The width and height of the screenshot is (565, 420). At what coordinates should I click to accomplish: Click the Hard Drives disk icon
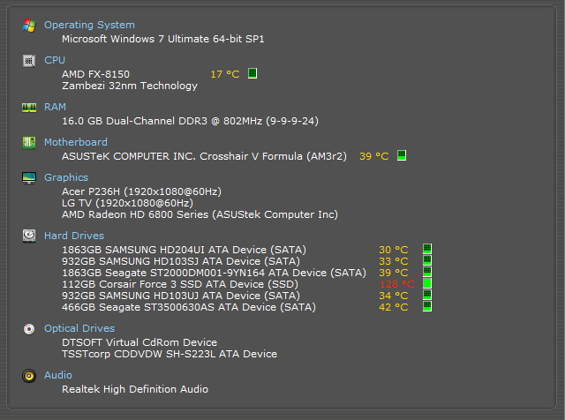pos(29,236)
